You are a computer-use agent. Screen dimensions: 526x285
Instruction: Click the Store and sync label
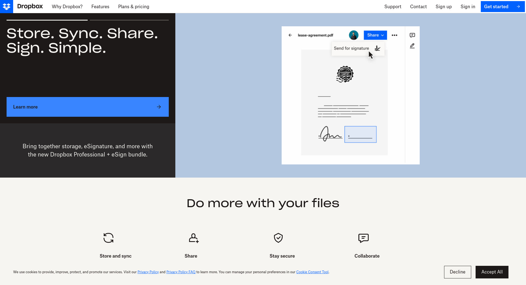(x=116, y=256)
